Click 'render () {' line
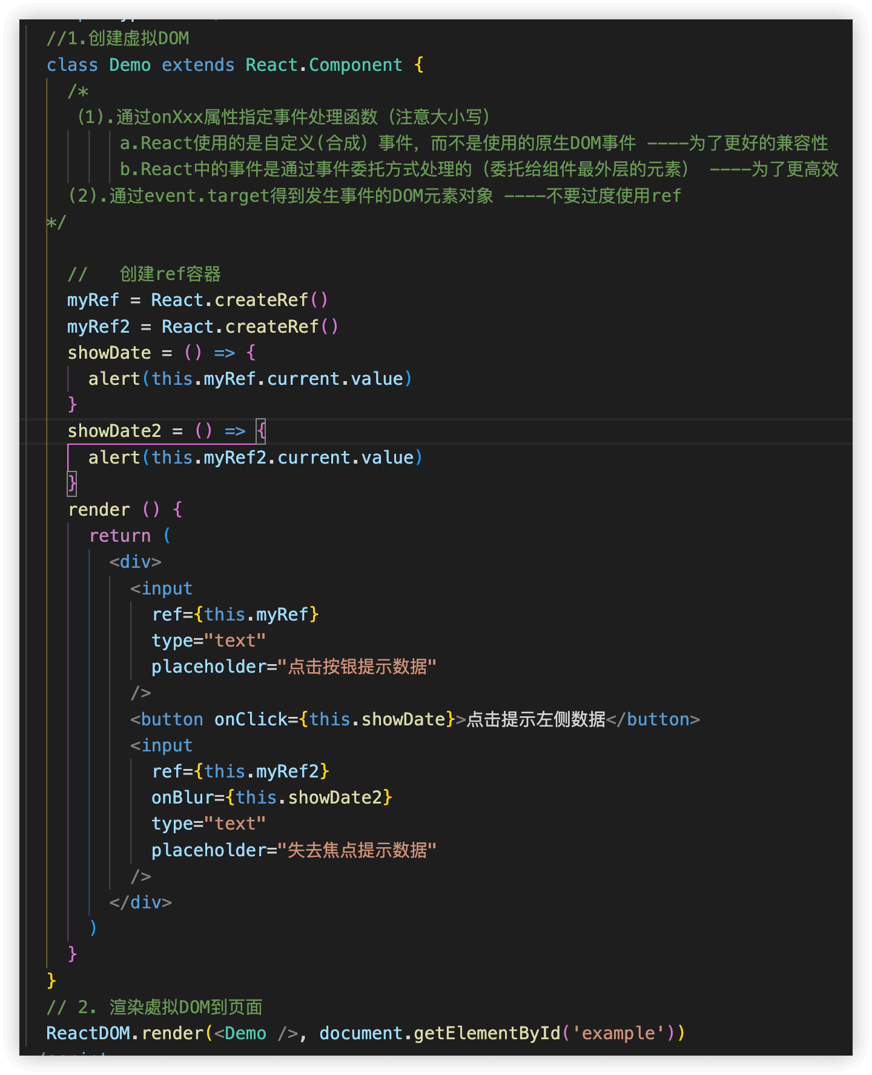Screen dimensions: 872x1075 pos(125,510)
